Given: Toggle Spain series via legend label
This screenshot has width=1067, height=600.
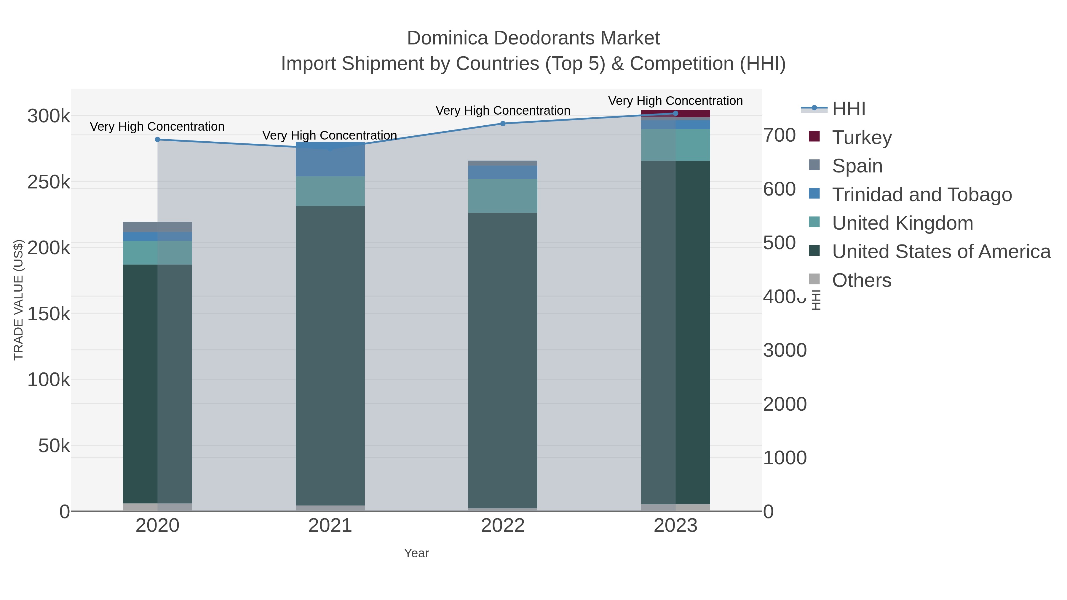Looking at the screenshot, I should pos(857,166).
